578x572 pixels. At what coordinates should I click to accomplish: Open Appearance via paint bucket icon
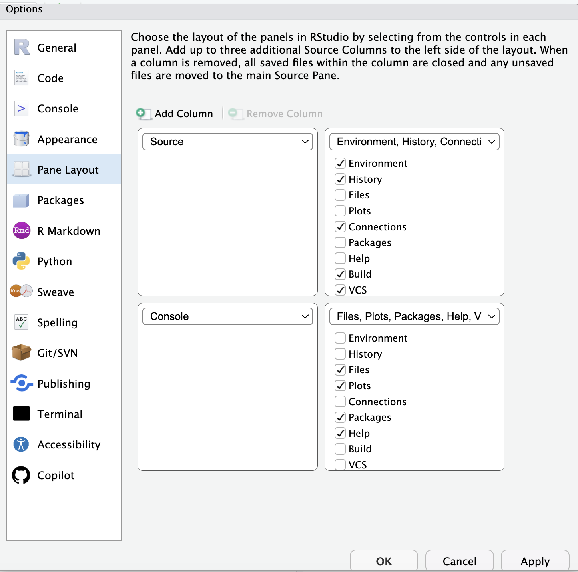tap(21, 139)
